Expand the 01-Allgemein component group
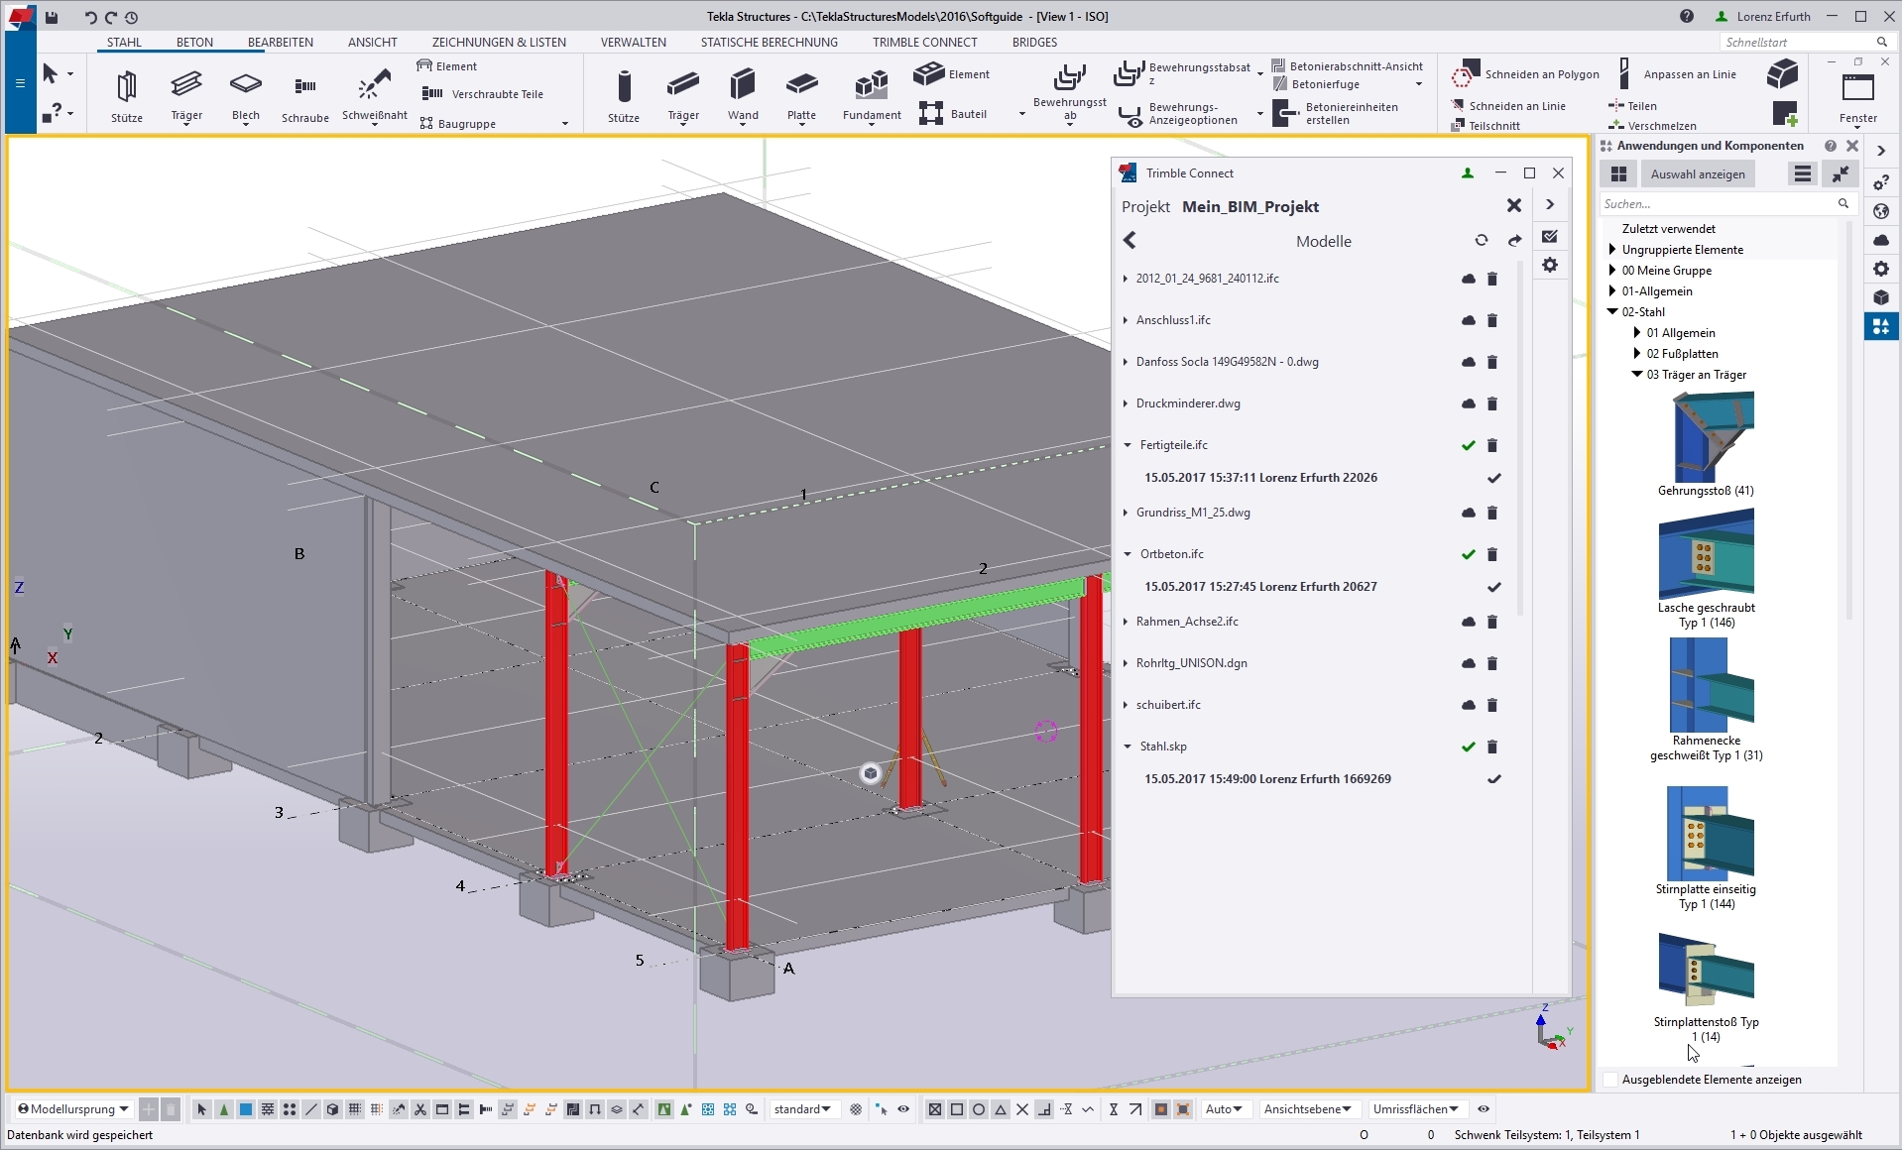Image resolution: width=1902 pixels, height=1150 pixels. coord(1612,291)
